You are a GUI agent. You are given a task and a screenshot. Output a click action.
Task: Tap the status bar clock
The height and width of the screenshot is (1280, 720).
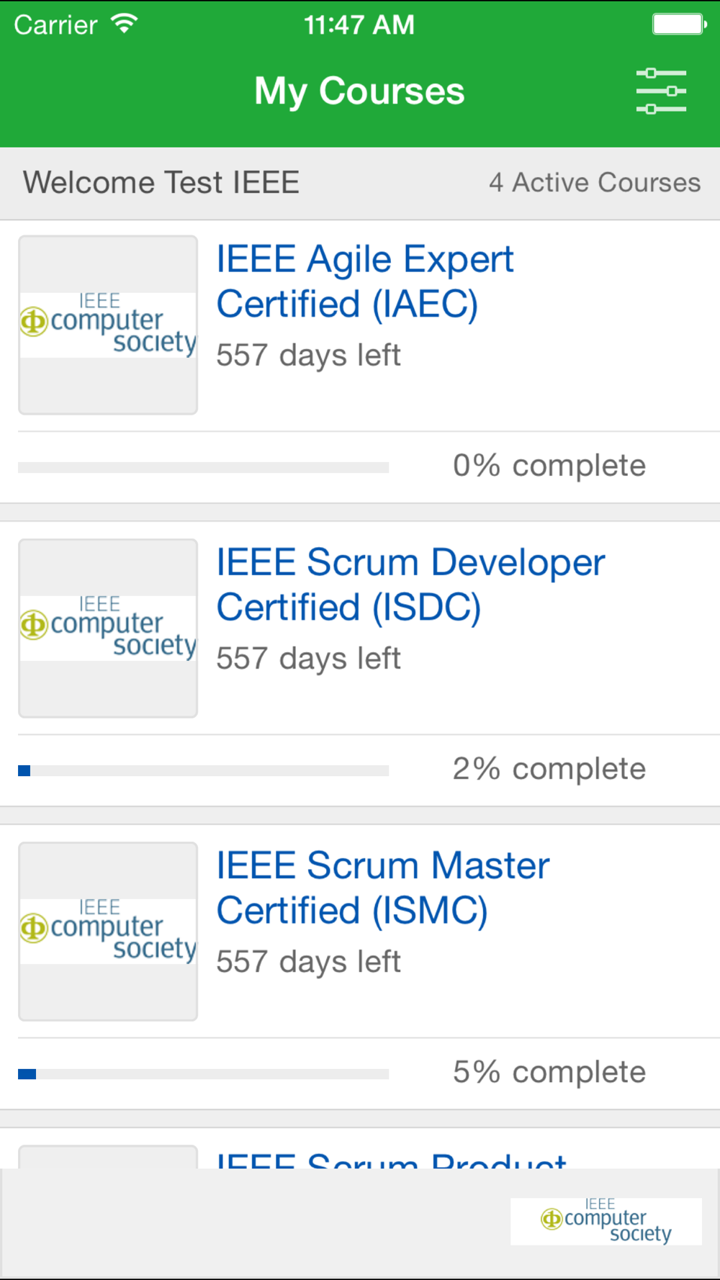tap(359, 25)
